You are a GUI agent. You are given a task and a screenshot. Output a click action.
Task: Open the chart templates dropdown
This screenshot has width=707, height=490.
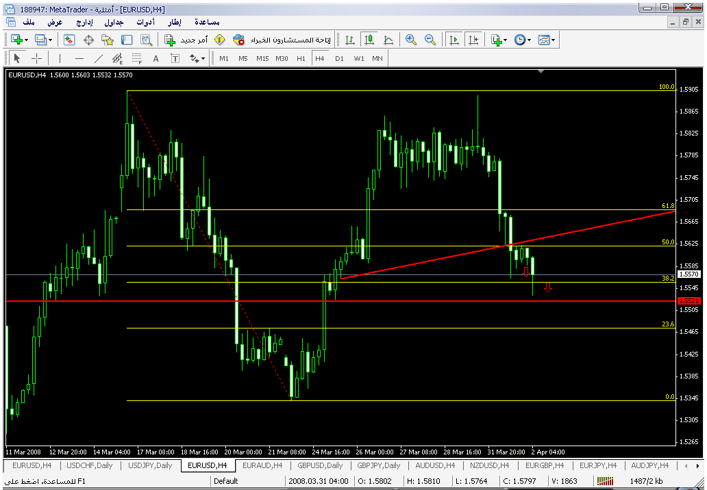pos(554,40)
